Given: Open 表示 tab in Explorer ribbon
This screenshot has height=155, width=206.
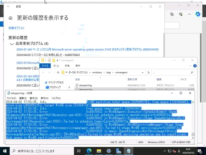Looking at the screenshot, I should coord(78,66).
